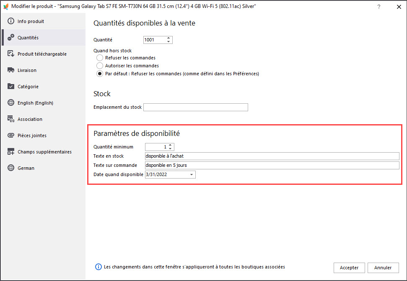
Task: Open the Champs supplémentaires section
Action: (44, 152)
